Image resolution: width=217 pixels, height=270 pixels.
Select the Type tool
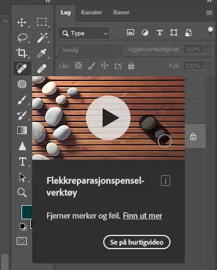[23, 162]
